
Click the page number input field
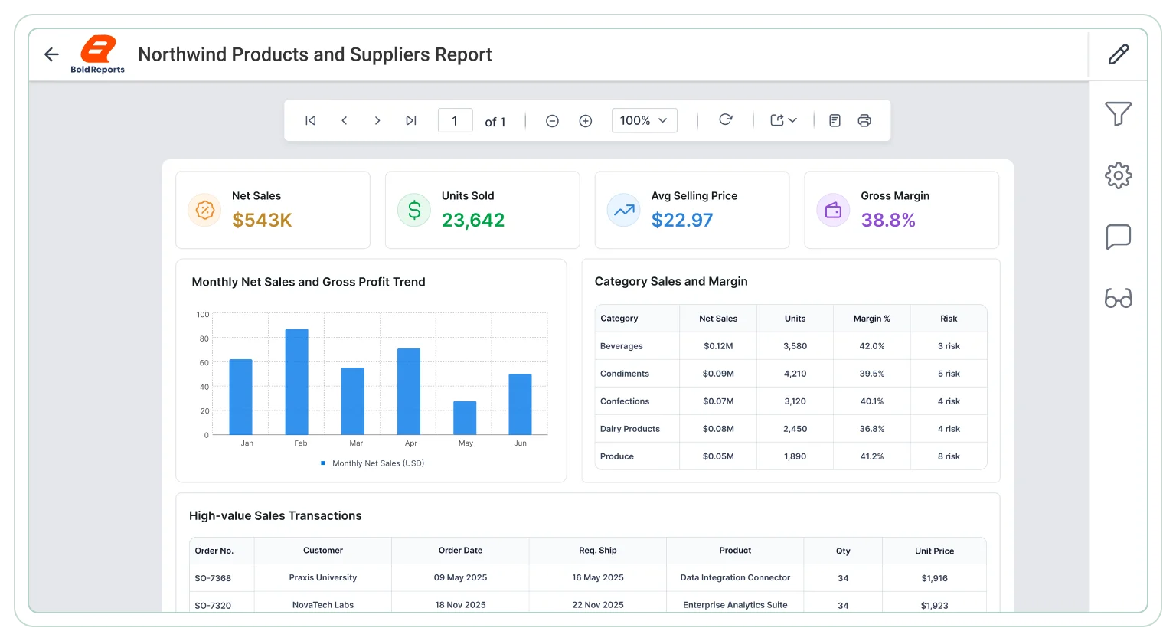pyautogui.click(x=455, y=120)
